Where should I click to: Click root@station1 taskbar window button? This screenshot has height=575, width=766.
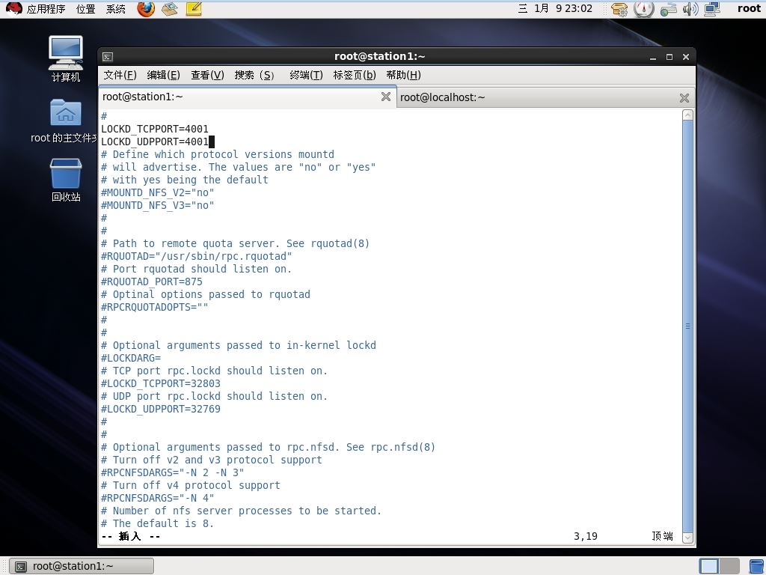[82, 566]
